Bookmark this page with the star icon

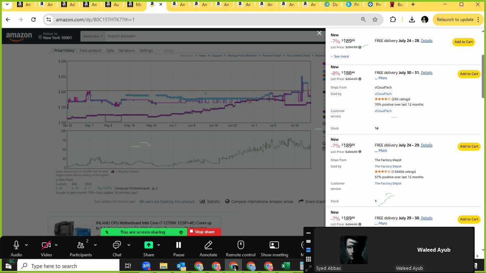click(x=375, y=20)
